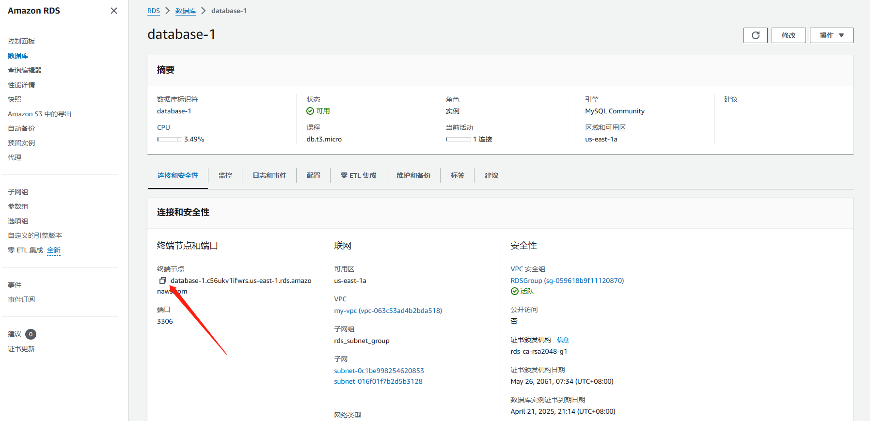Click the 当前活动 connections bar
The height and width of the screenshot is (421, 870).
click(459, 139)
